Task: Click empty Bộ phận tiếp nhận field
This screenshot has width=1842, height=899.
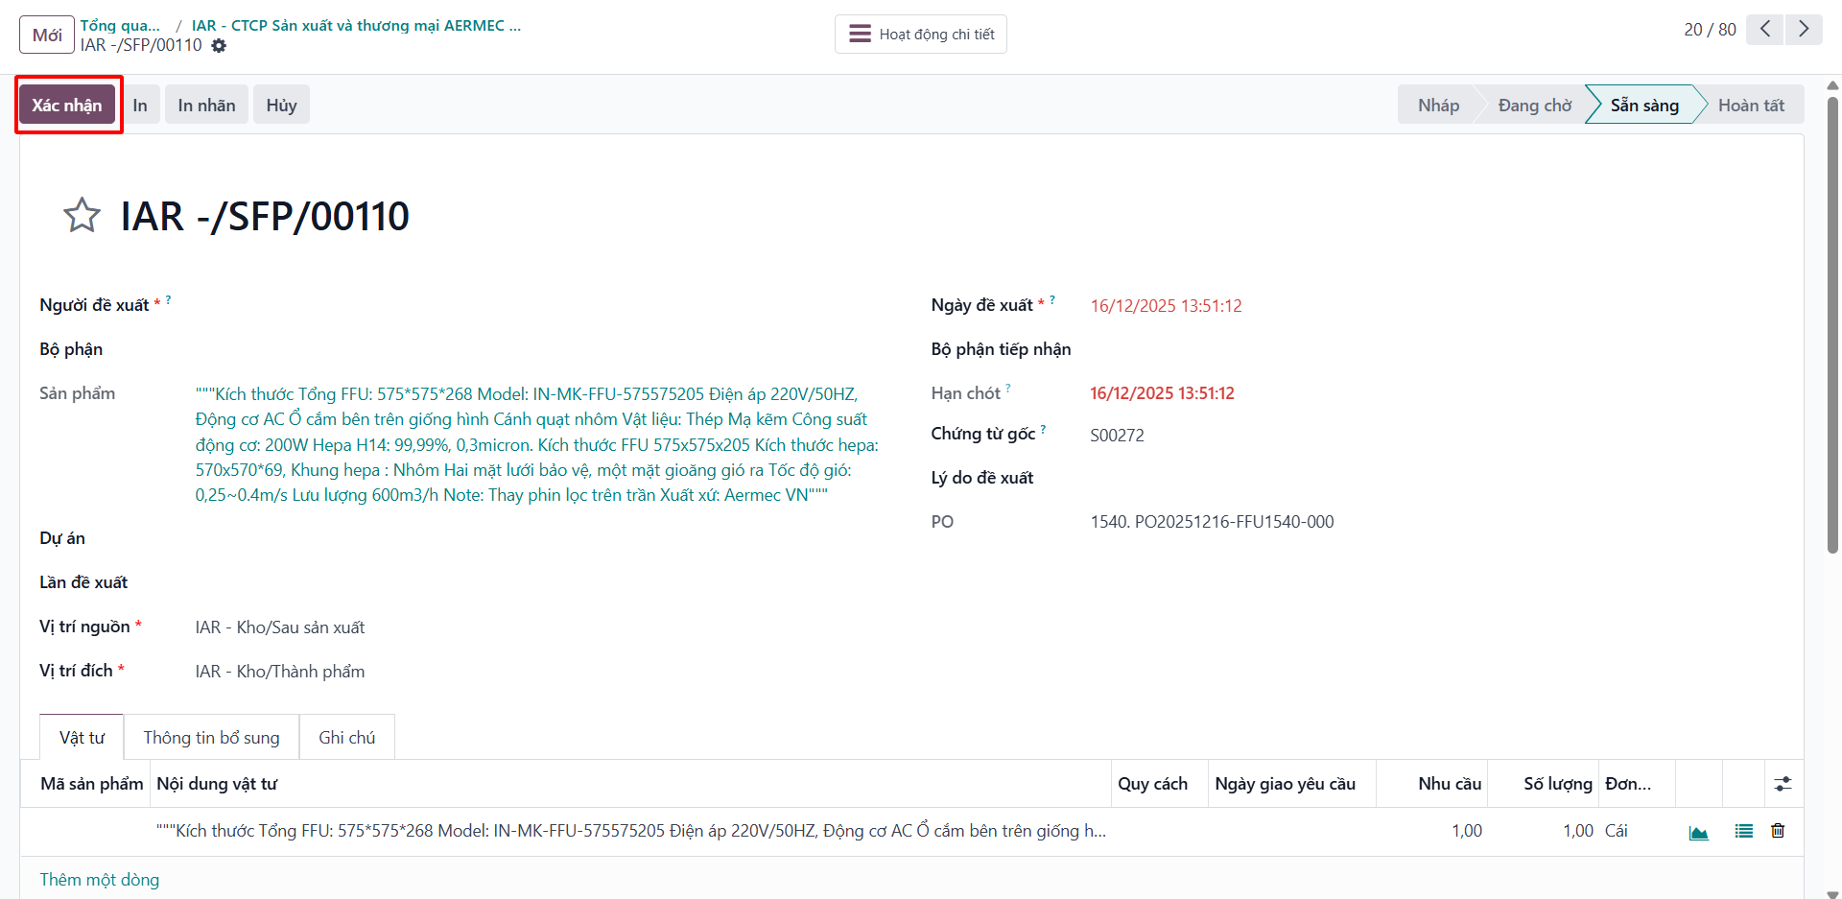Action: coord(1436,349)
